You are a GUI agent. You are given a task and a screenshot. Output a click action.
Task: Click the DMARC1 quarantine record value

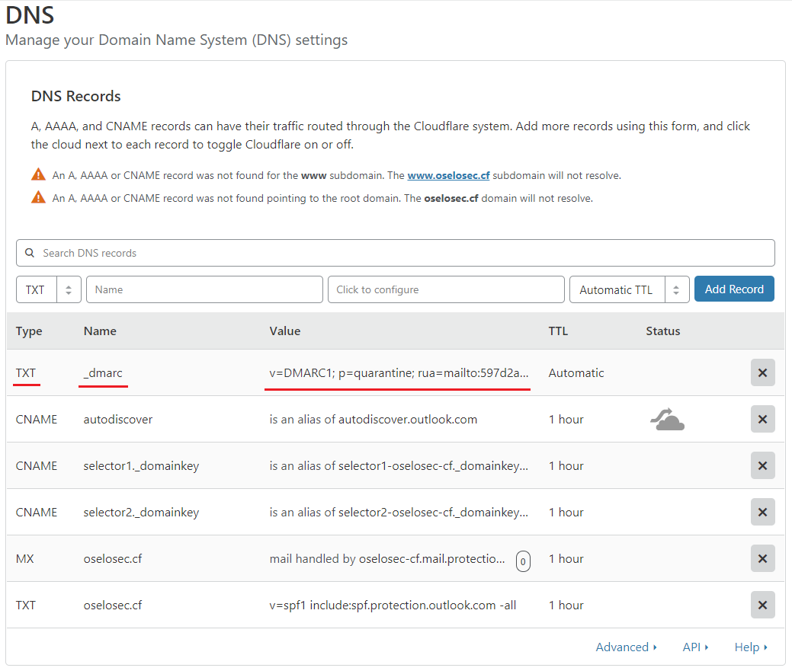pos(399,373)
